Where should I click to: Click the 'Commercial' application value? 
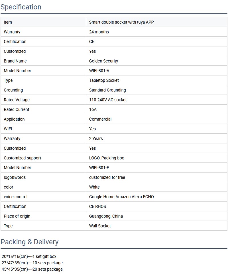100,119
